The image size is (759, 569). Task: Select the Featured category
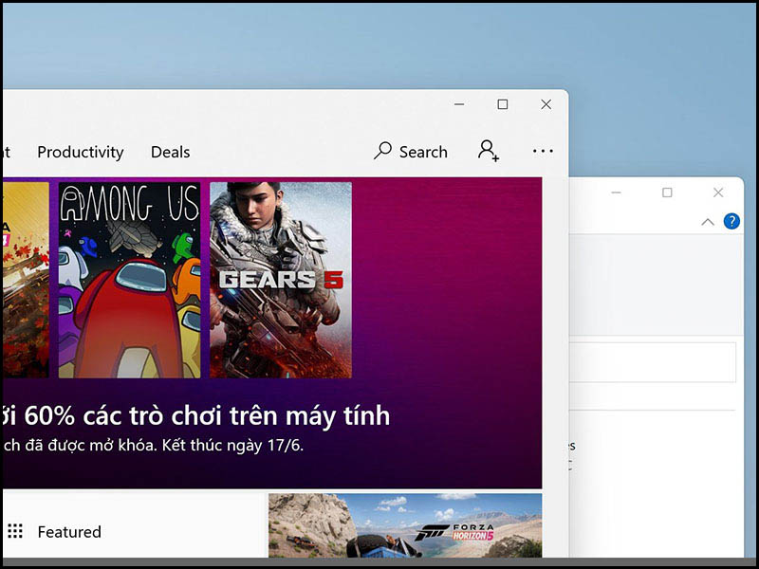point(69,532)
